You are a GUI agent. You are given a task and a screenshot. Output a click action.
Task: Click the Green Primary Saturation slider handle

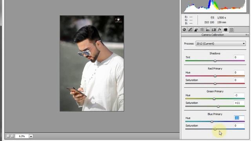pyautogui.click(x=218, y=106)
